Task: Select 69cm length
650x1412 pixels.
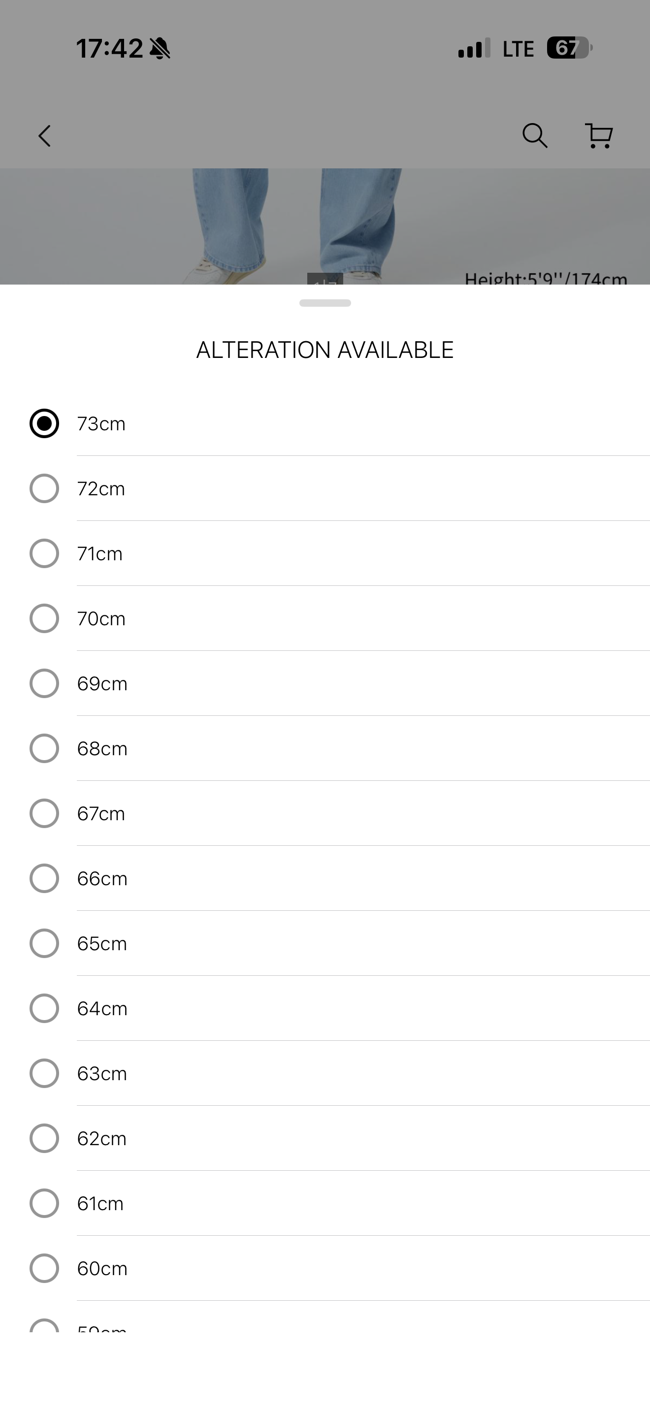Action: click(x=44, y=683)
